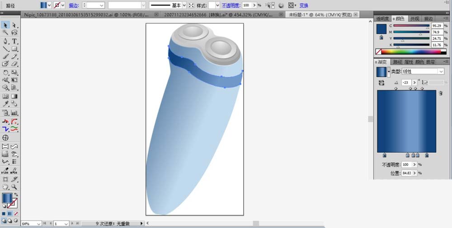Select the Pencil tool
This screenshot has width=452, height=228.
[x=14, y=56]
